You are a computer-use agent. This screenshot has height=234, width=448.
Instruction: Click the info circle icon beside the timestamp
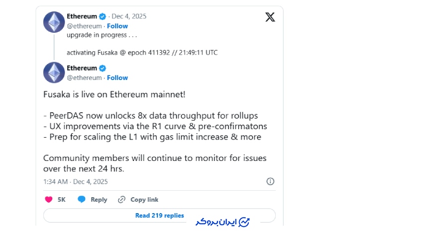(x=270, y=181)
